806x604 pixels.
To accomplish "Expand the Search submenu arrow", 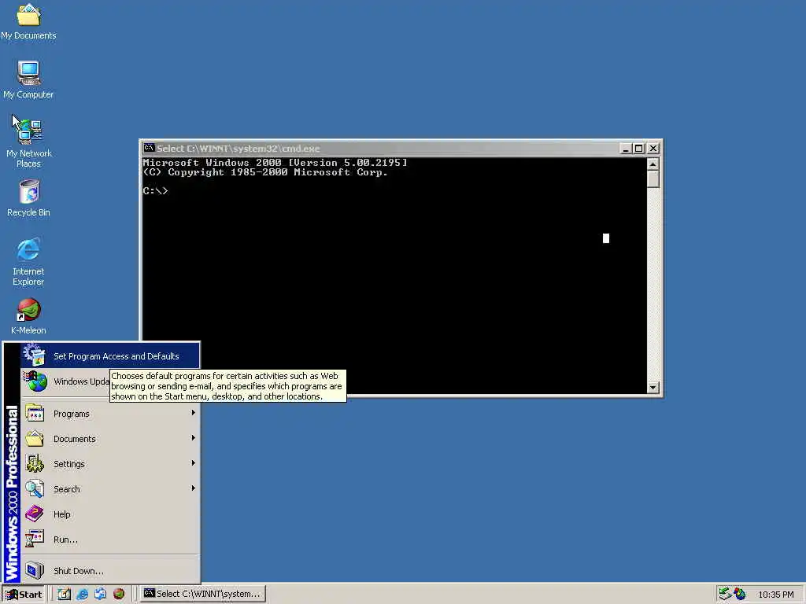I will point(194,488).
